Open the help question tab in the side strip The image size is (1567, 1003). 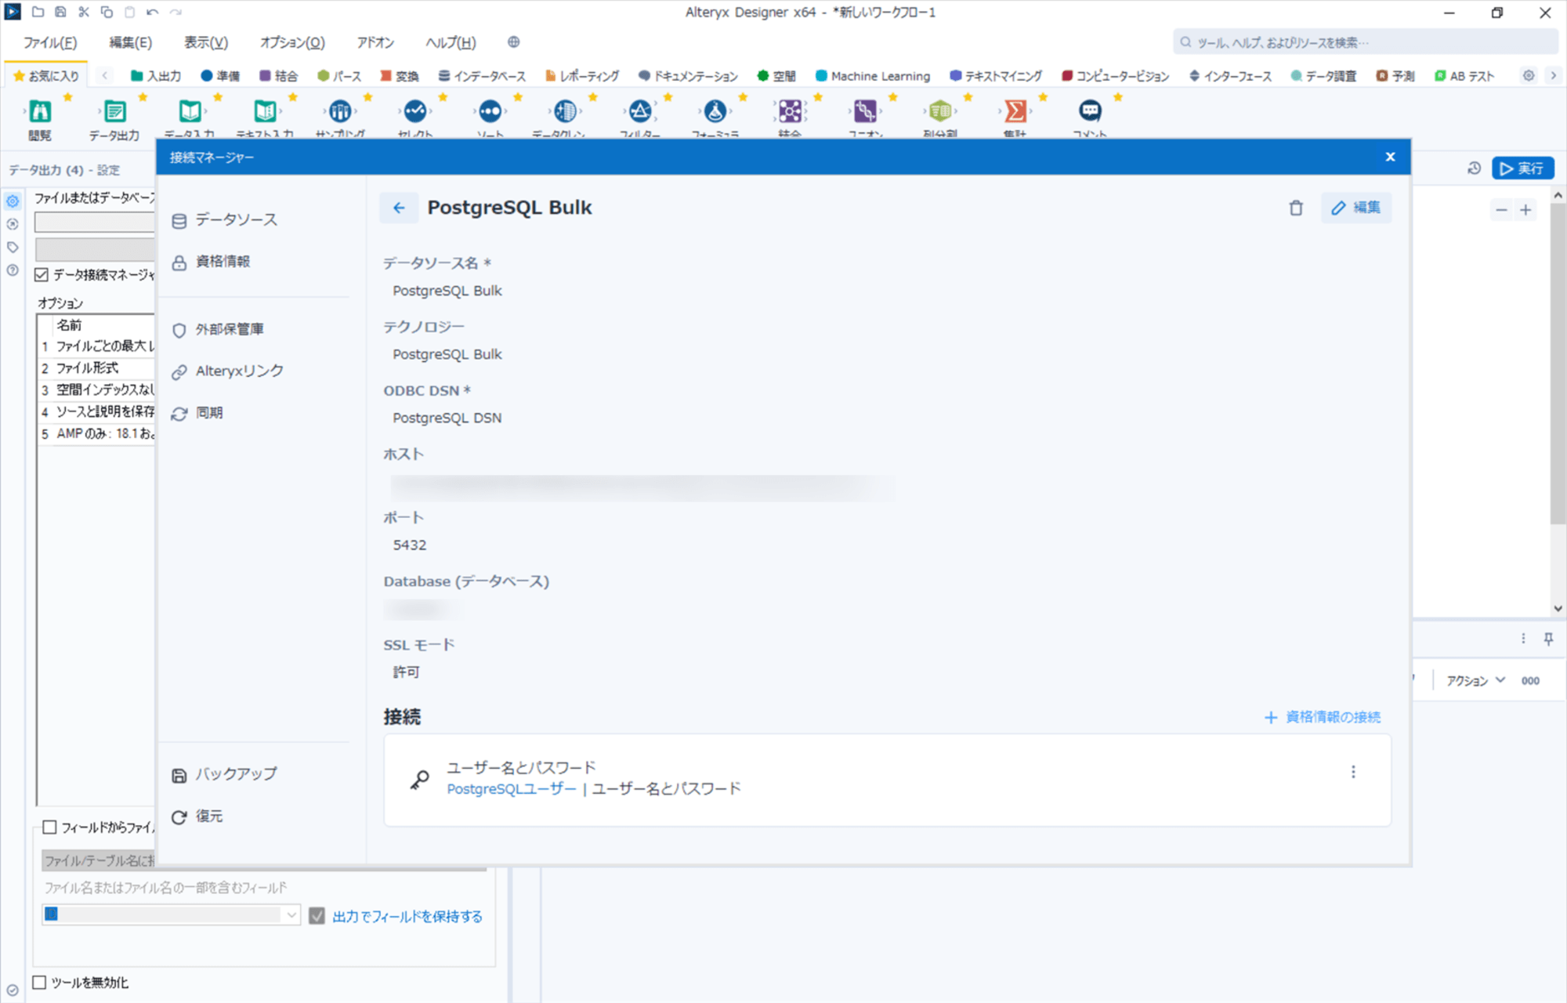[x=13, y=270]
